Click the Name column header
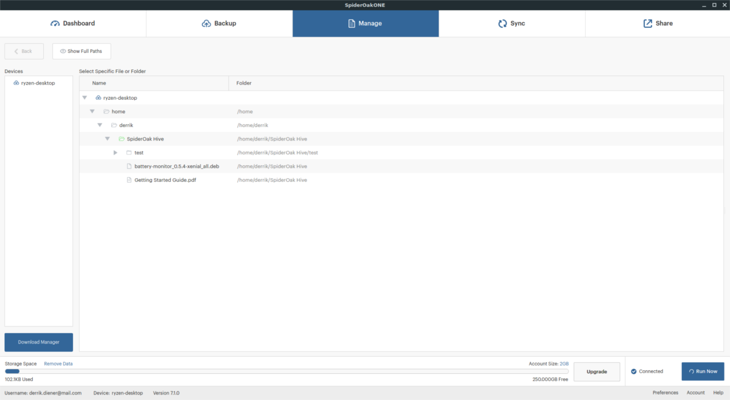Viewport: 730px width, 400px height. pyautogui.click(x=154, y=83)
